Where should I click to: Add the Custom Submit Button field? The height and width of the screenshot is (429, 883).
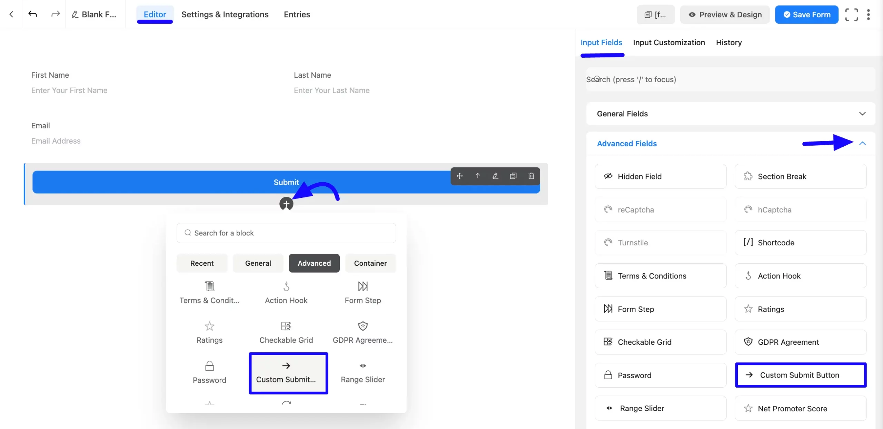801,375
